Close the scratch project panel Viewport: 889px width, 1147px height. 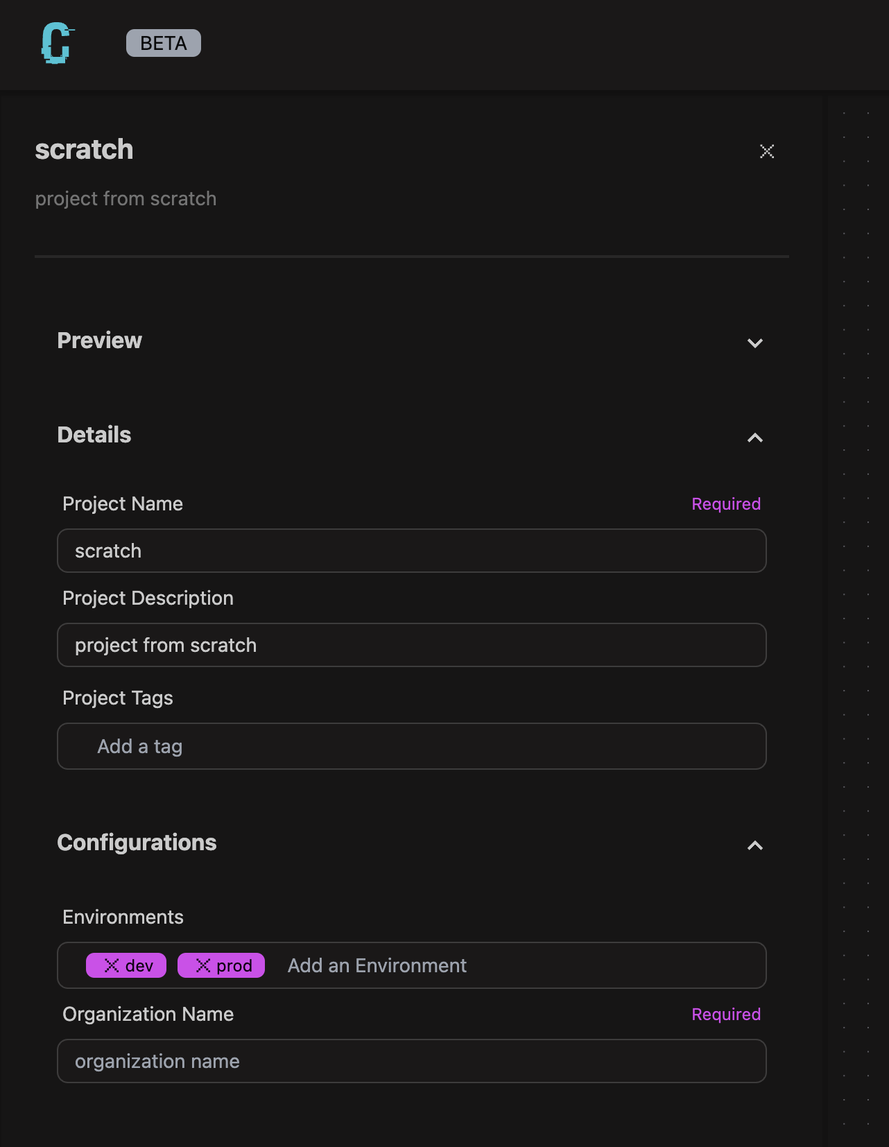pos(766,151)
